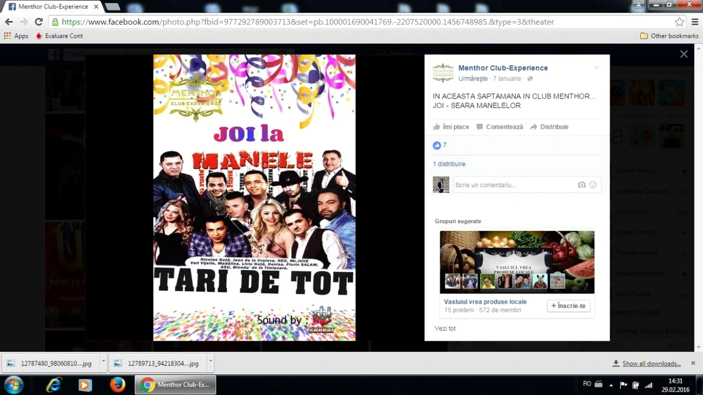Click the Windows Start orb
The image size is (703, 395).
14,385
